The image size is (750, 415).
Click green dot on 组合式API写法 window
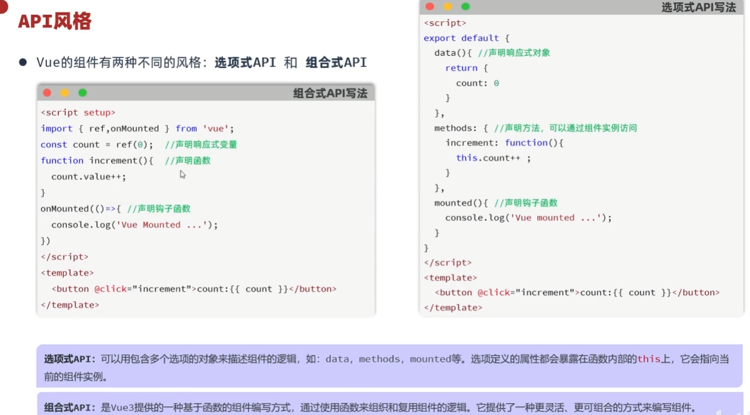click(x=82, y=93)
